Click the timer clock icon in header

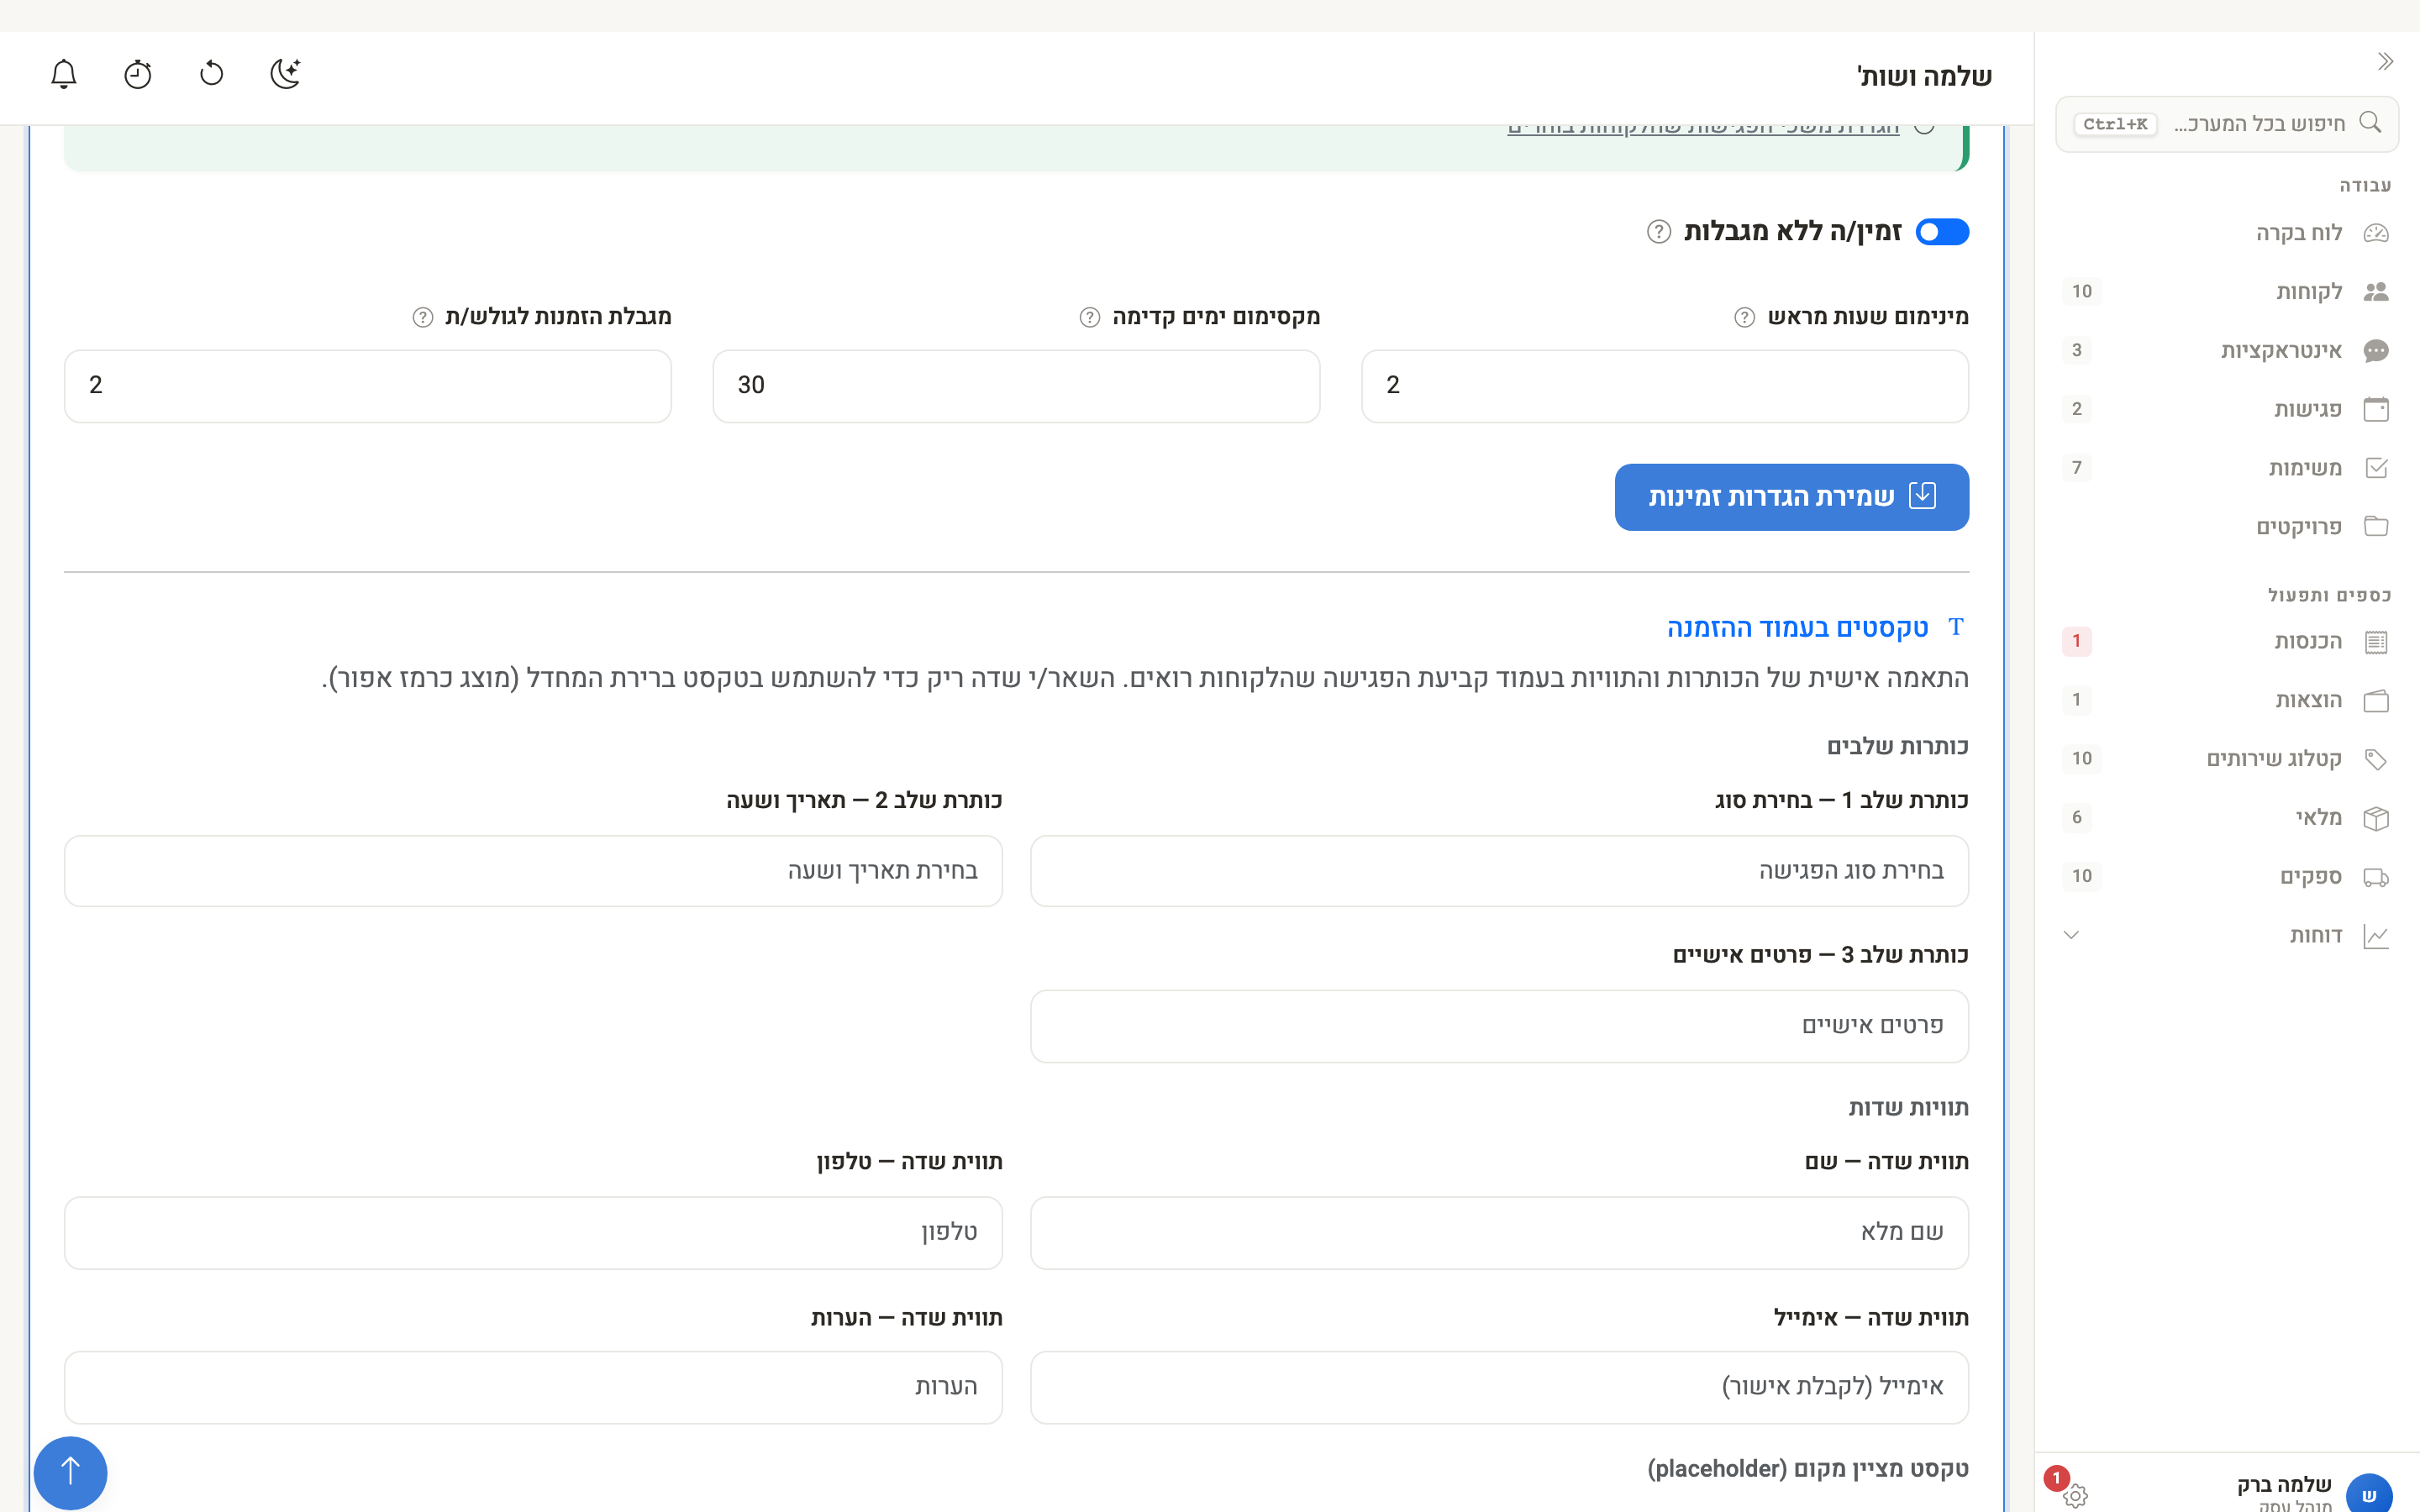(138, 74)
